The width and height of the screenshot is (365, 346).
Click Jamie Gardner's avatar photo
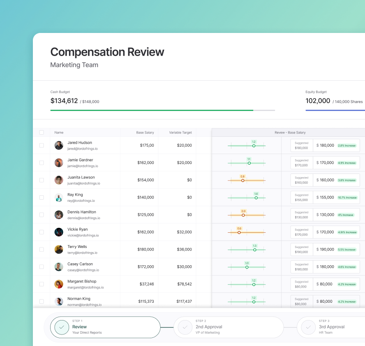point(59,163)
